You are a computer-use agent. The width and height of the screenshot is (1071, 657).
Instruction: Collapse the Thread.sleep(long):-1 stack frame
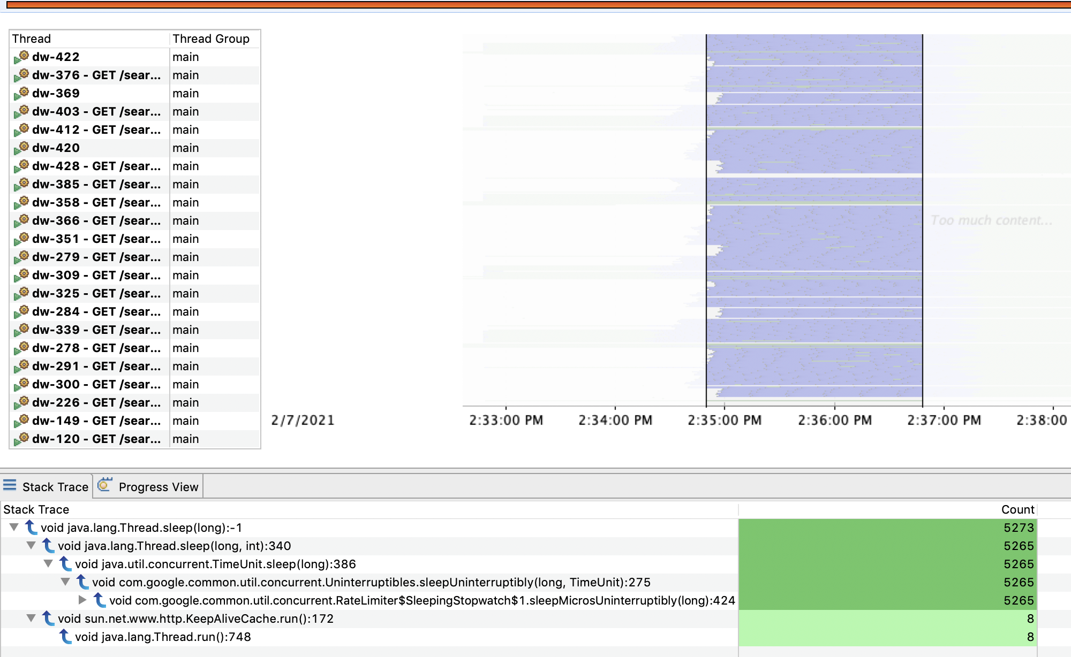coord(14,528)
